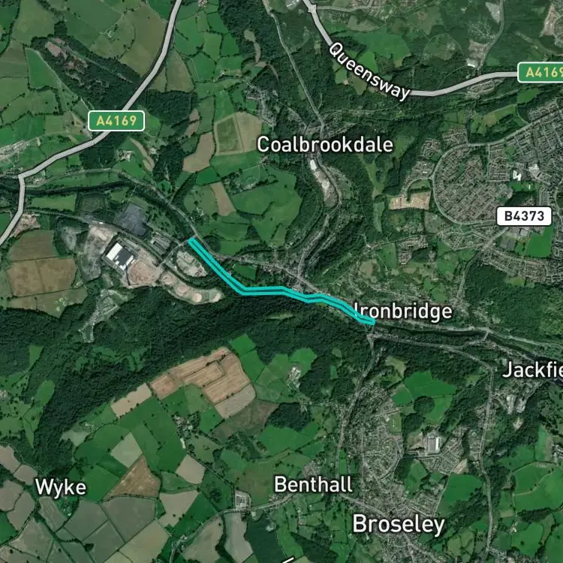
Task: Click the Queensway road name label
Action: pyautogui.click(x=369, y=72)
